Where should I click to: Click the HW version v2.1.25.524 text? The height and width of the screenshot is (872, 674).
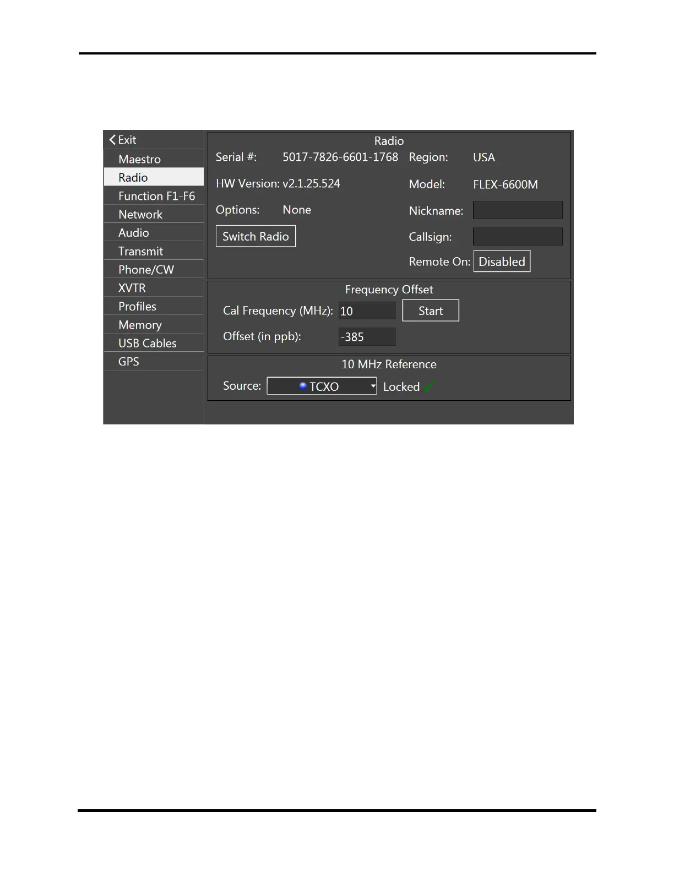pyautogui.click(x=311, y=183)
